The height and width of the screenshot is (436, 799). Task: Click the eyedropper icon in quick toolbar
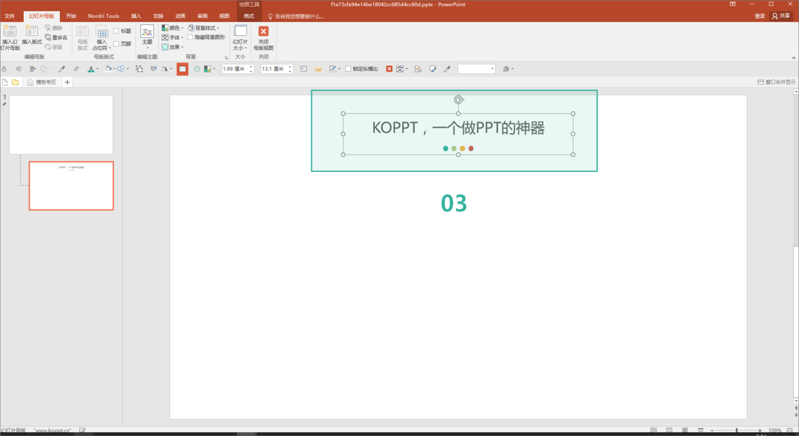click(62, 69)
